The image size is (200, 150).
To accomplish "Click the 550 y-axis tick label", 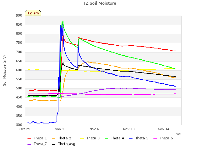I will coord(19,79).
